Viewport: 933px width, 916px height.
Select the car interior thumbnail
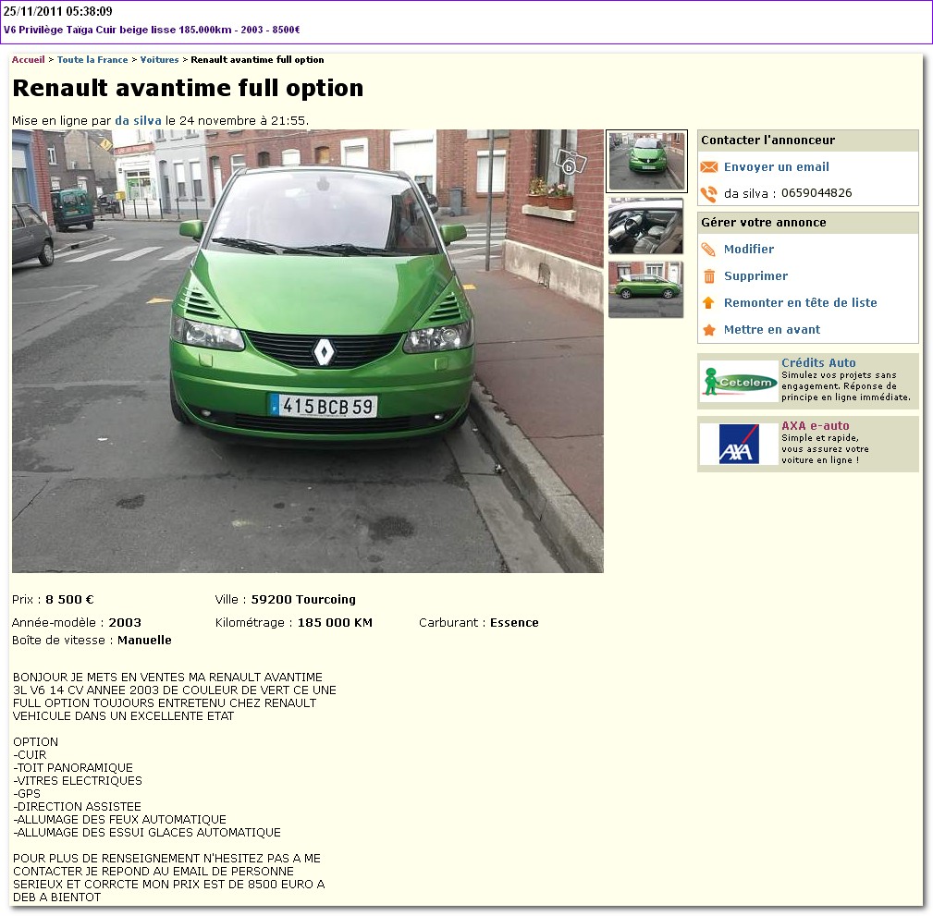point(645,226)
